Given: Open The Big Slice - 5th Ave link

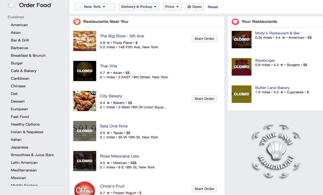Looking at the screenshot, I should pyautogui.click(x=122, y=36).
